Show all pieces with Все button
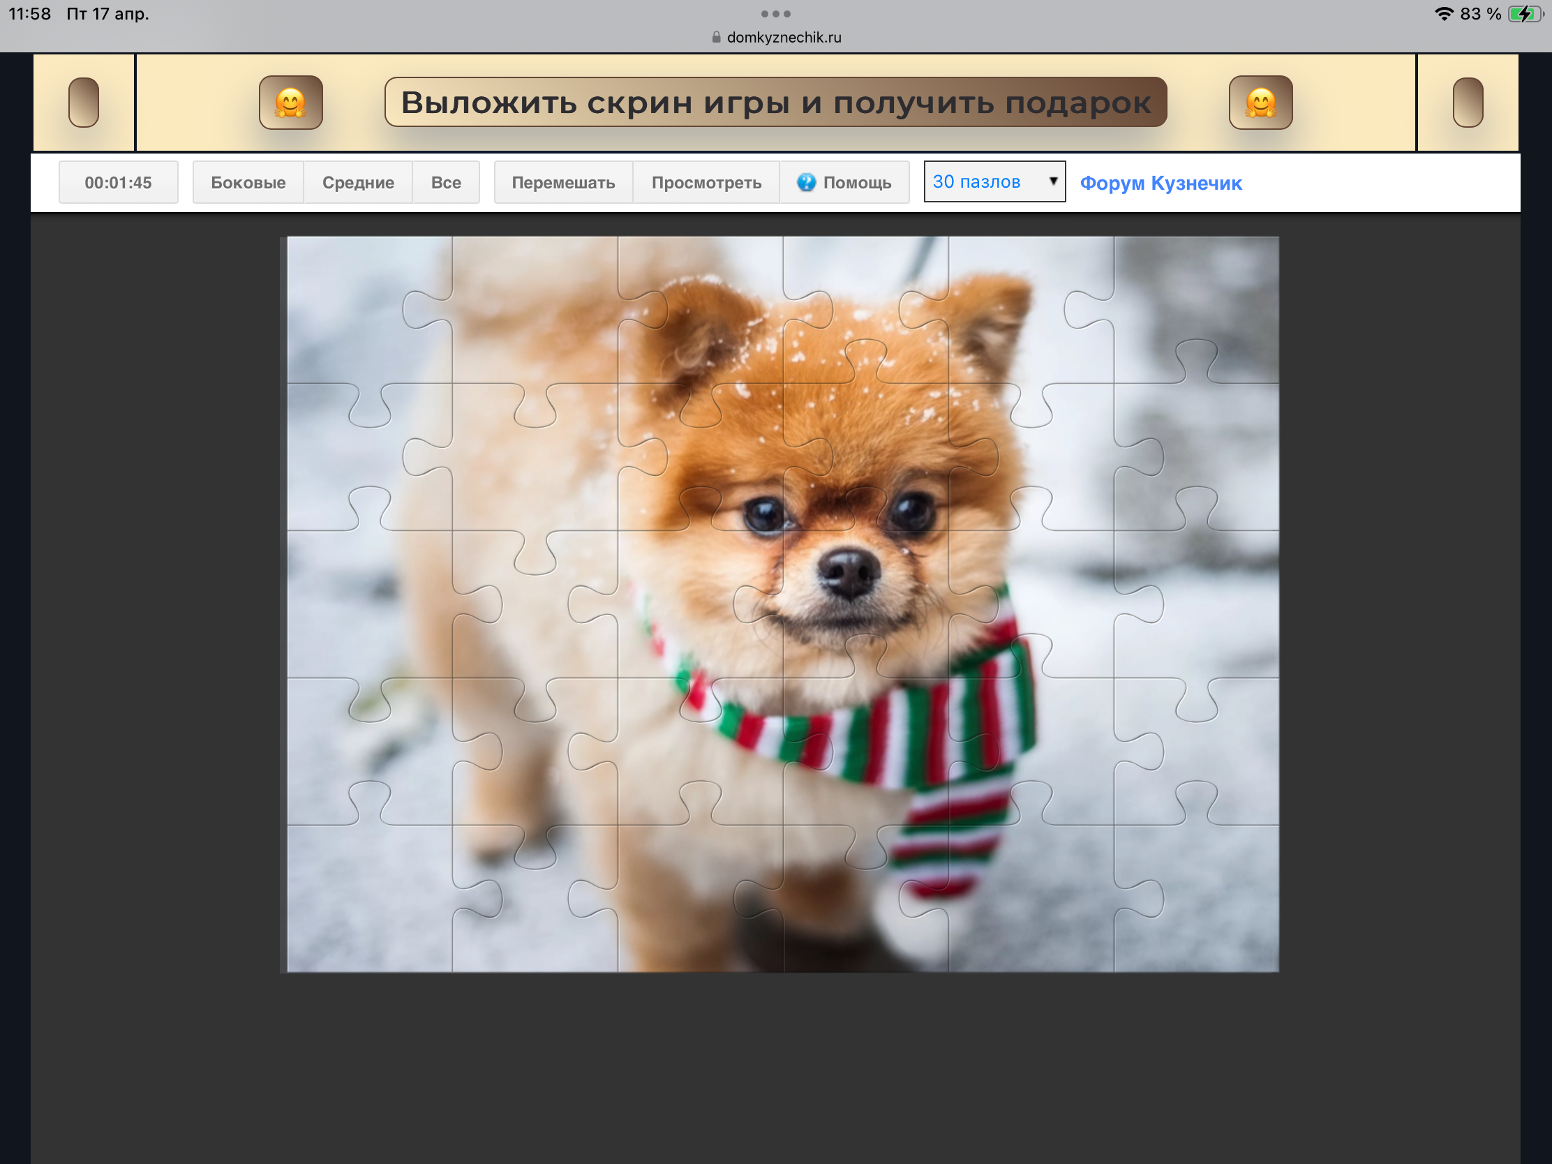Image resolution: width=1552 pixels, height=1164 pixels. 445,182
